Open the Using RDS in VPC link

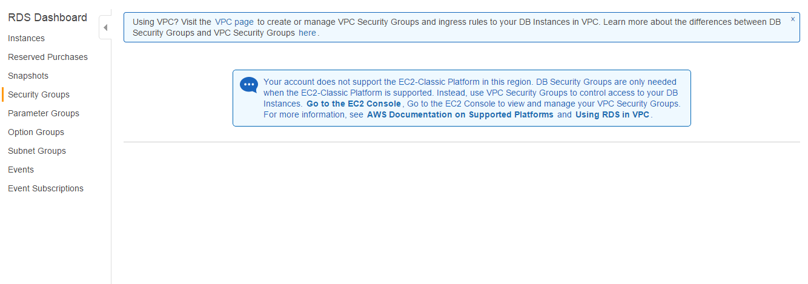(612, 114)
